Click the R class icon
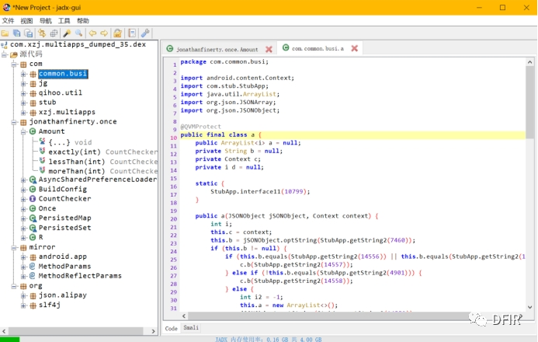Screen dimensions: 538x342 [33, 237]
